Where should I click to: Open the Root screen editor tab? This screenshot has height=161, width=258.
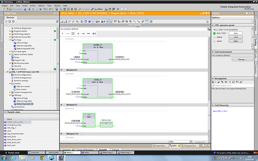point(54,153)
